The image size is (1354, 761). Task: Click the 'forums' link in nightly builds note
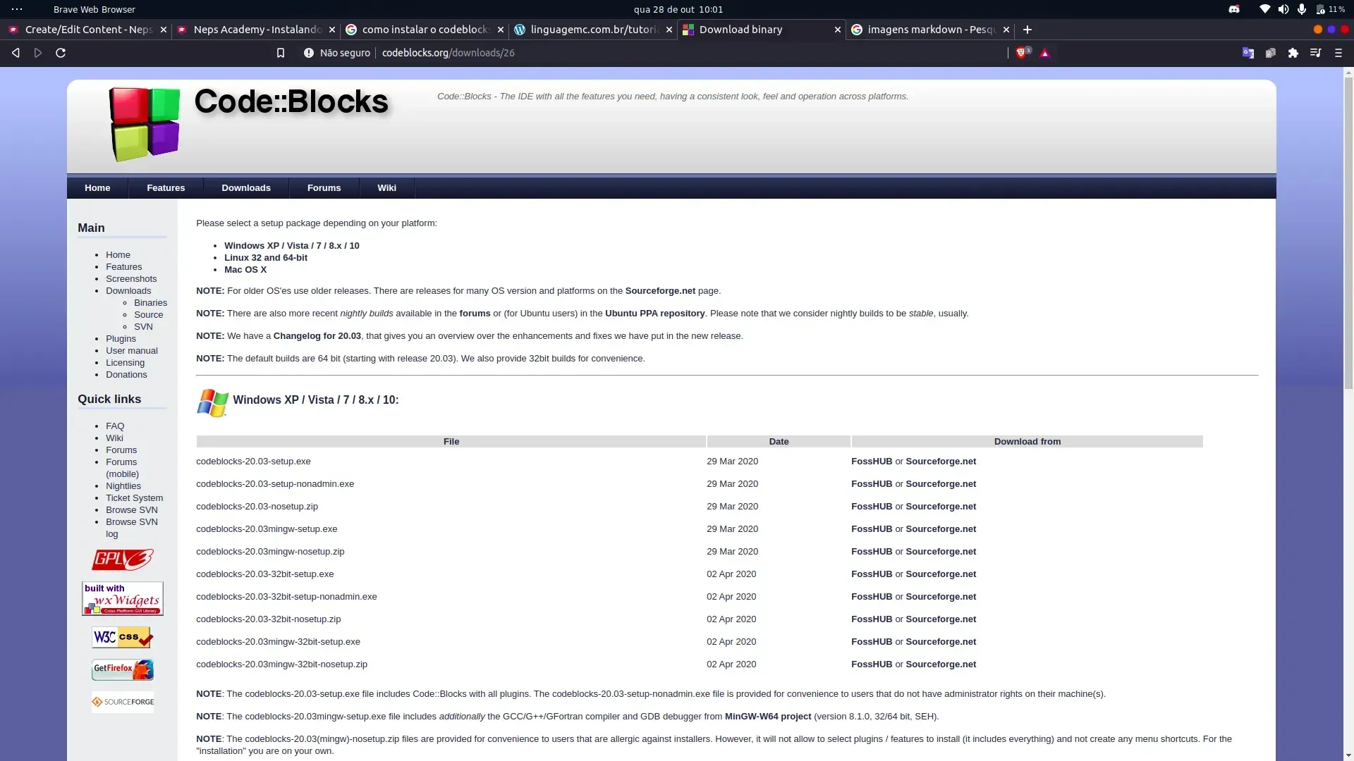pos(475,314)
